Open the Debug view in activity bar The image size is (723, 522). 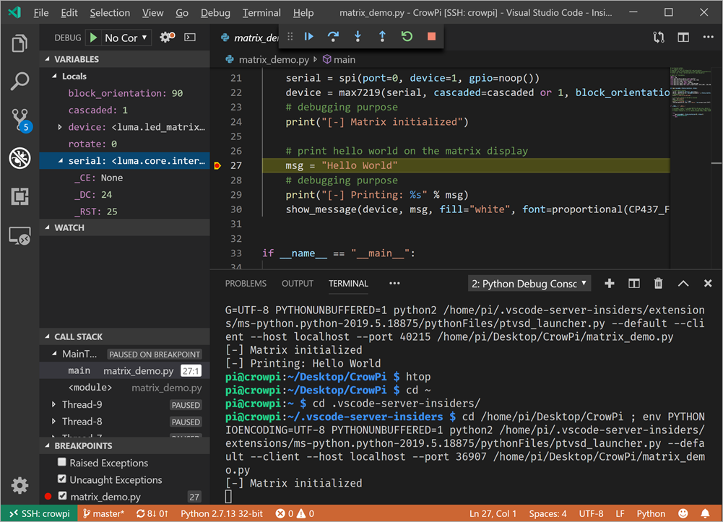pyautogui.click(x=20, y=158)
